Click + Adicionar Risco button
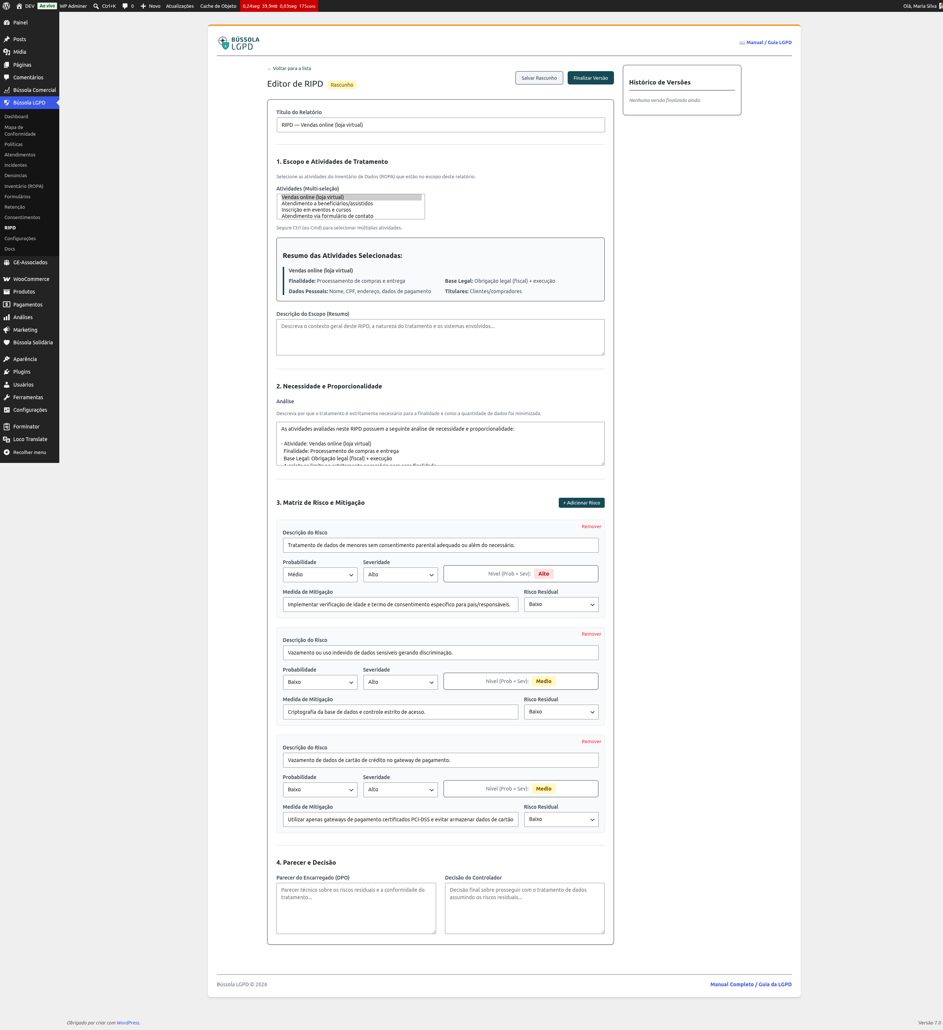This screenshot has height=1030, width=943. pos(581,503)
